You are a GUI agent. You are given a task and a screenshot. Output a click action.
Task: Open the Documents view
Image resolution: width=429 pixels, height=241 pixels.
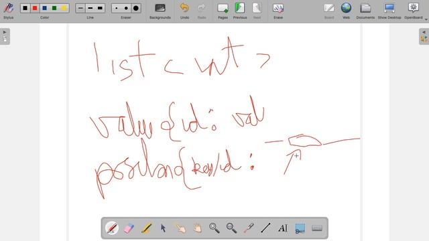pos(365,11)
